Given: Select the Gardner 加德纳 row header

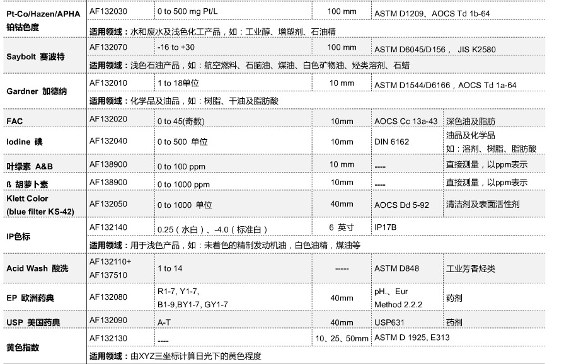Looking at the screenshot, I should coord(37,91).
